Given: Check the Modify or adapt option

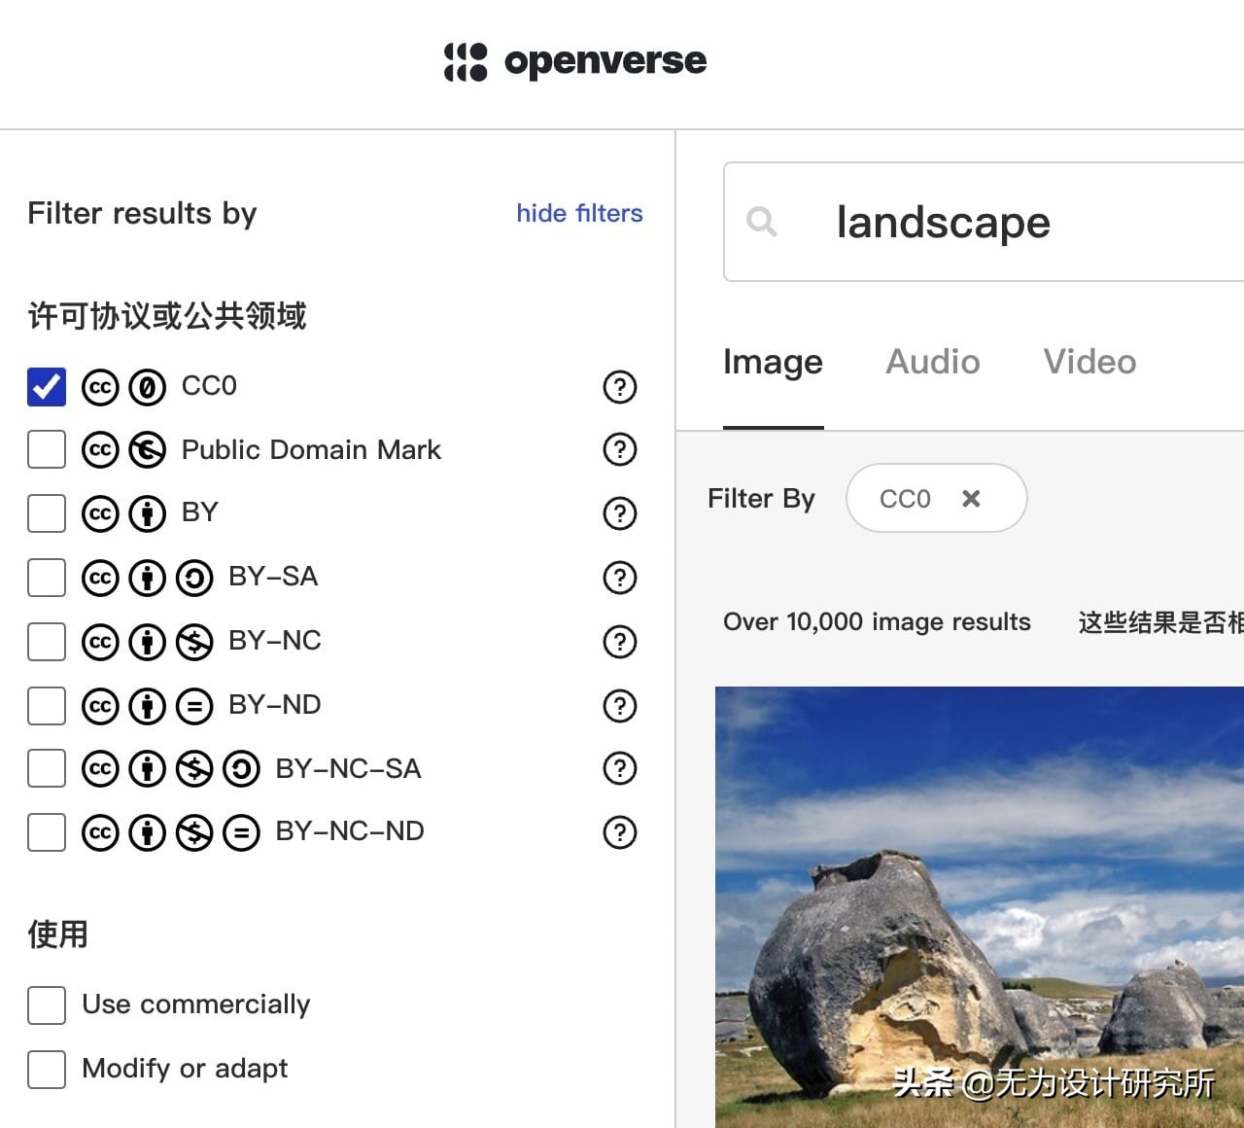Looking at the screenshot, I should (x=46, y=1069).
